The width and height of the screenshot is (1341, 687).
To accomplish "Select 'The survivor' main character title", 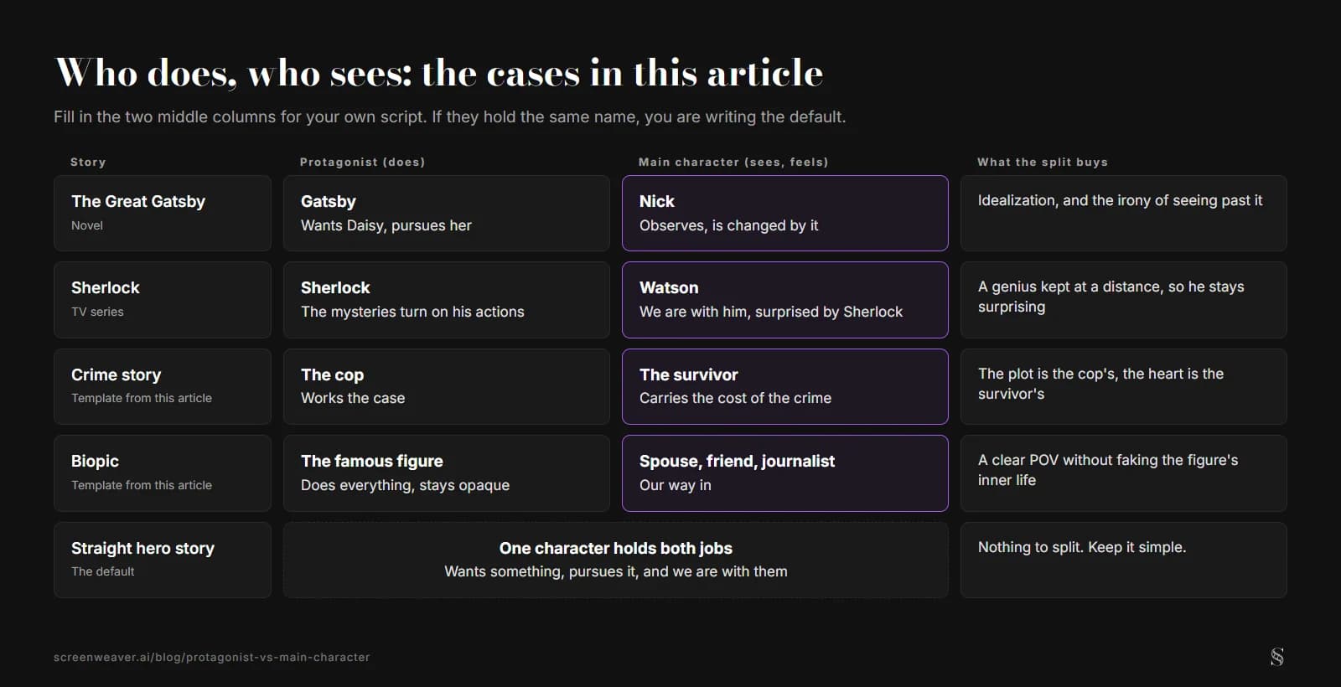I will 689,374.
